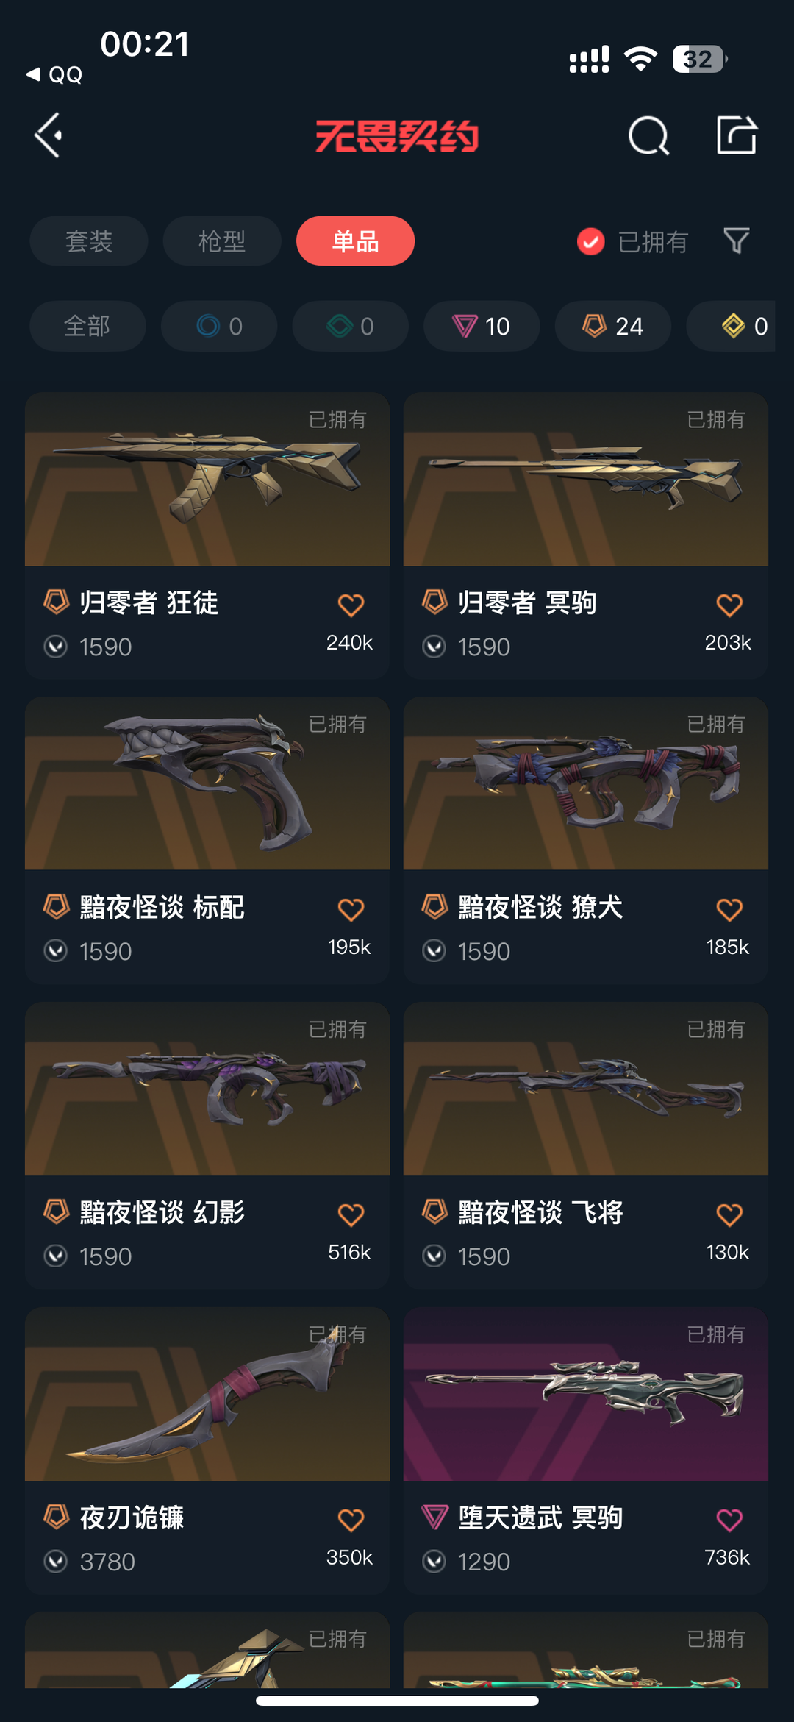794x1722 pixels.
Task: Choose the 全部 filter chip
Action: 87,326
